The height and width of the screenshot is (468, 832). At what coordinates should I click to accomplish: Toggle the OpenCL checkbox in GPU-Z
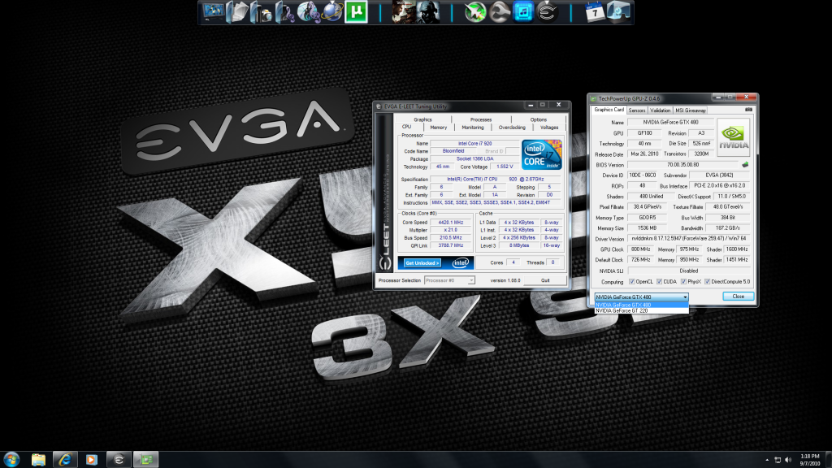[632, 282]
